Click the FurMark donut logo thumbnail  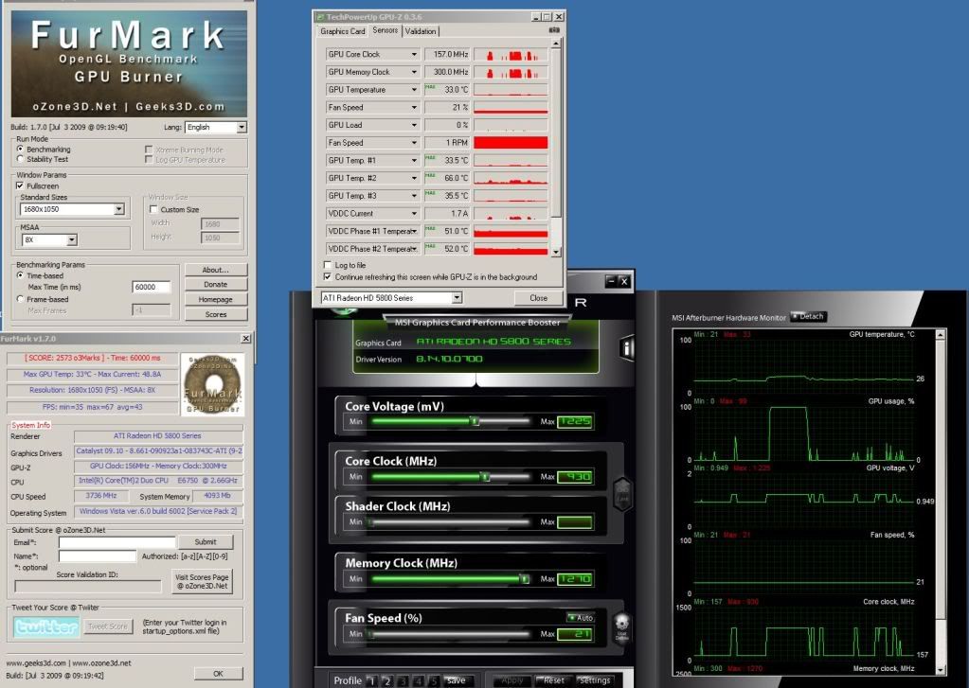tap(212, 384)
